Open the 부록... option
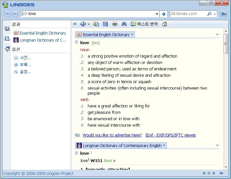231x179 pixels. click(22, 65)
